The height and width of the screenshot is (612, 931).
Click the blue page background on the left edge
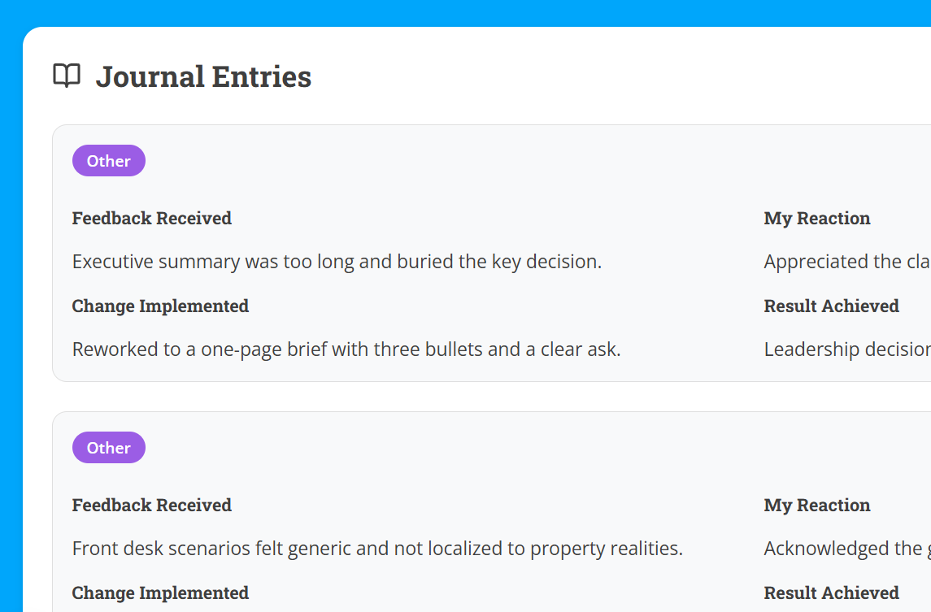coord(11,325)
